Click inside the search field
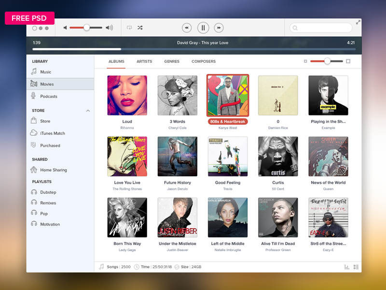The height and width of the screenshot is (290, 386). pos(321,28)
